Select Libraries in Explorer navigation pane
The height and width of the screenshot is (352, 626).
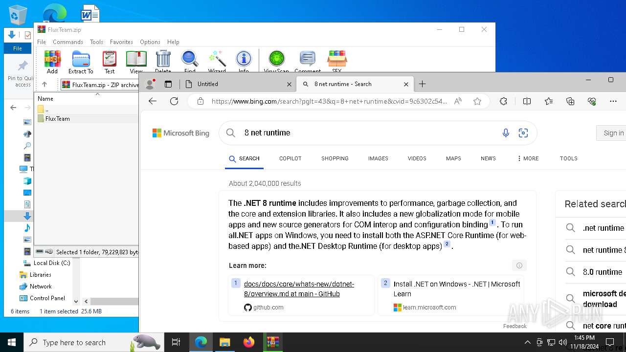click(40, 275)
